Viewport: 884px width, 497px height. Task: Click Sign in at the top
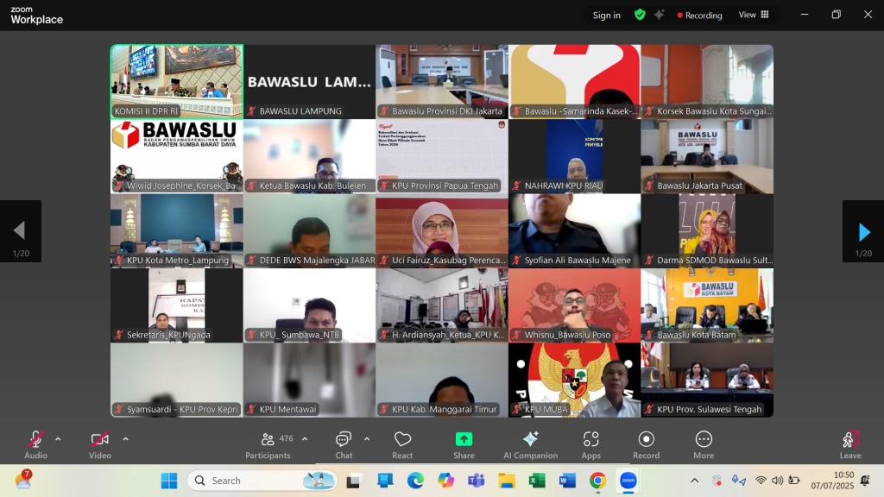[606, 15]
